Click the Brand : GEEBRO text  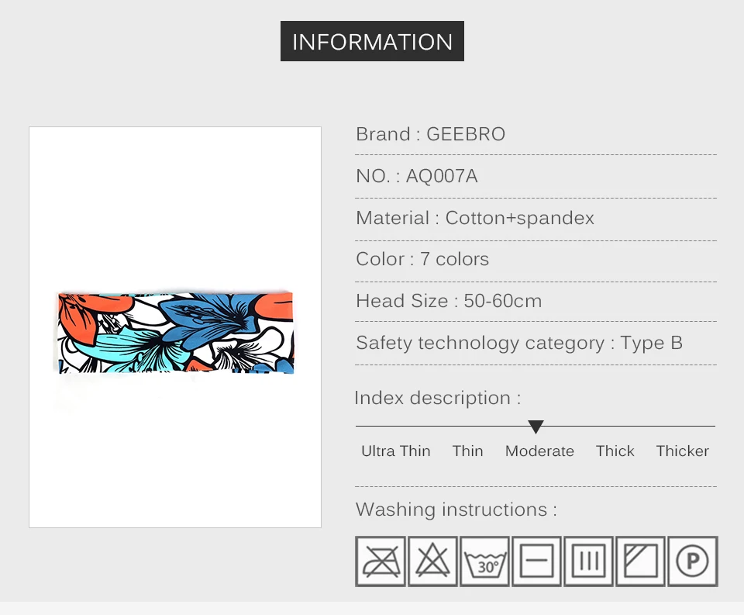[x=430, y=134]
